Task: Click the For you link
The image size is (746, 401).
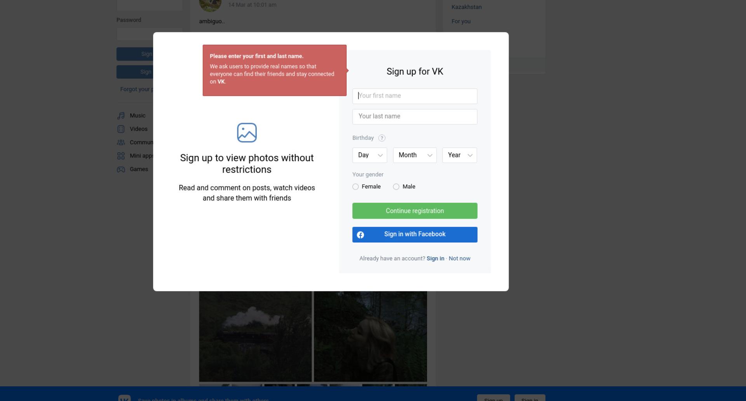Action: point(461,21)
